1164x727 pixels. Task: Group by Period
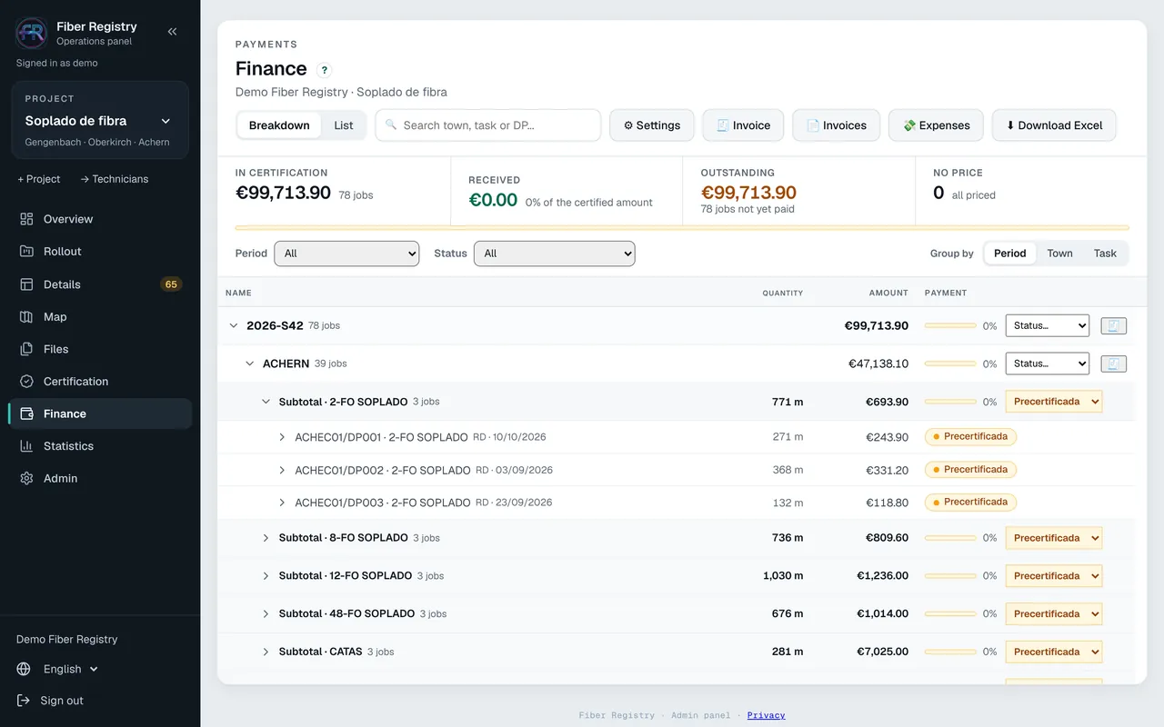point(1009,254)
